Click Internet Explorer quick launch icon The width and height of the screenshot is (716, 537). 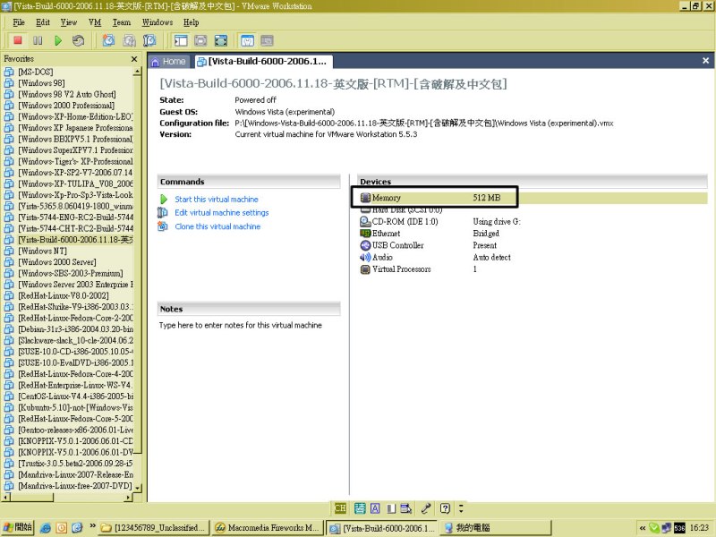46,528
